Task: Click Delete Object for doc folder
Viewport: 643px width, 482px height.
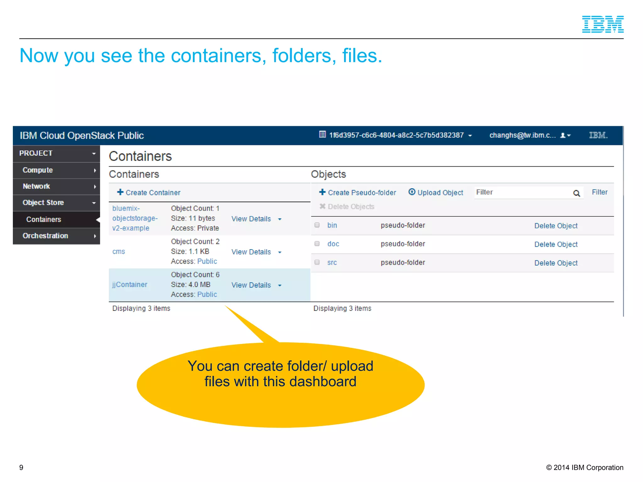Action: [x=556, y=244]
